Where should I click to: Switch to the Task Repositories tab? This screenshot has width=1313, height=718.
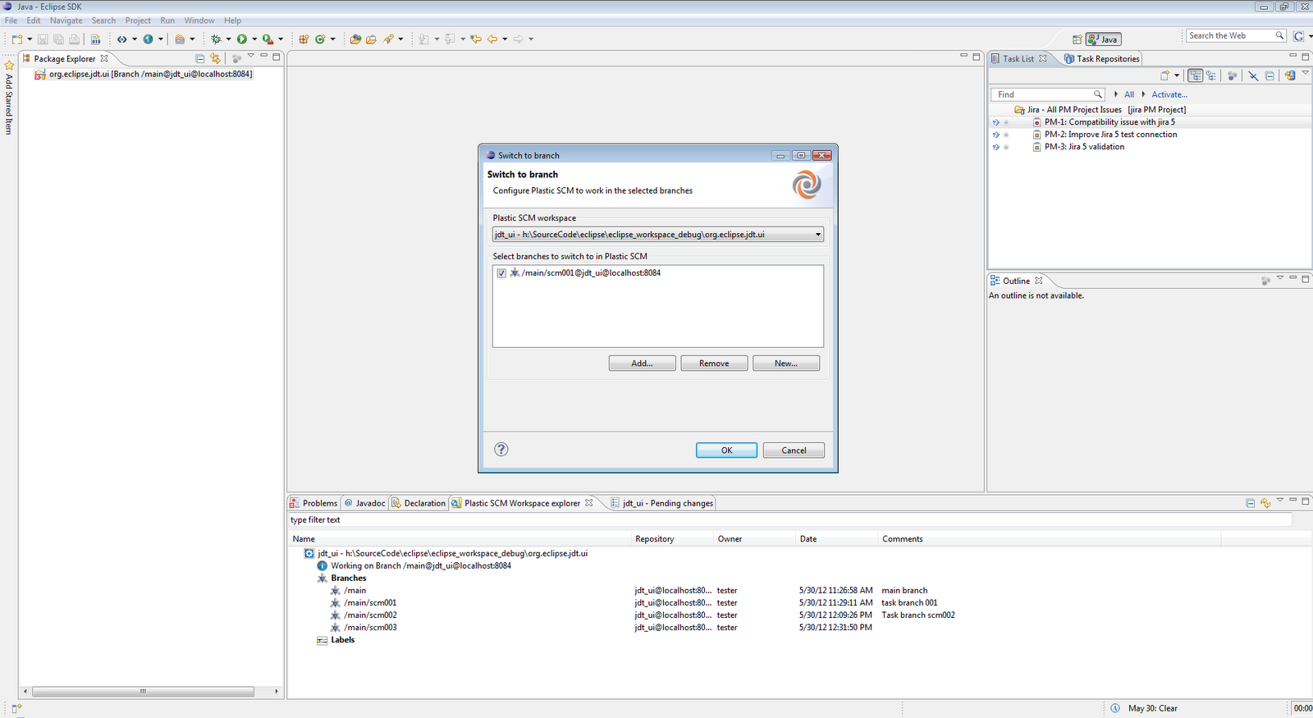(x=1102, y=58)
